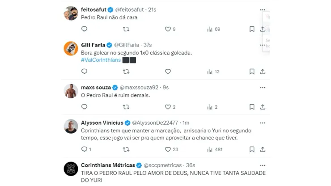Share maxs souza's tweet
This screenshot has height=186, width=331.
coord(263,107)
